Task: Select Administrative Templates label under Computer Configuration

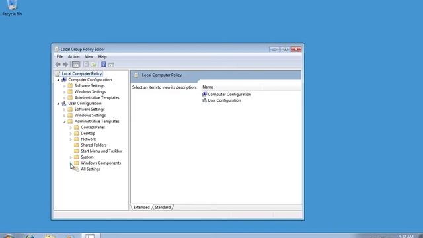Action: tap(97, 98)
